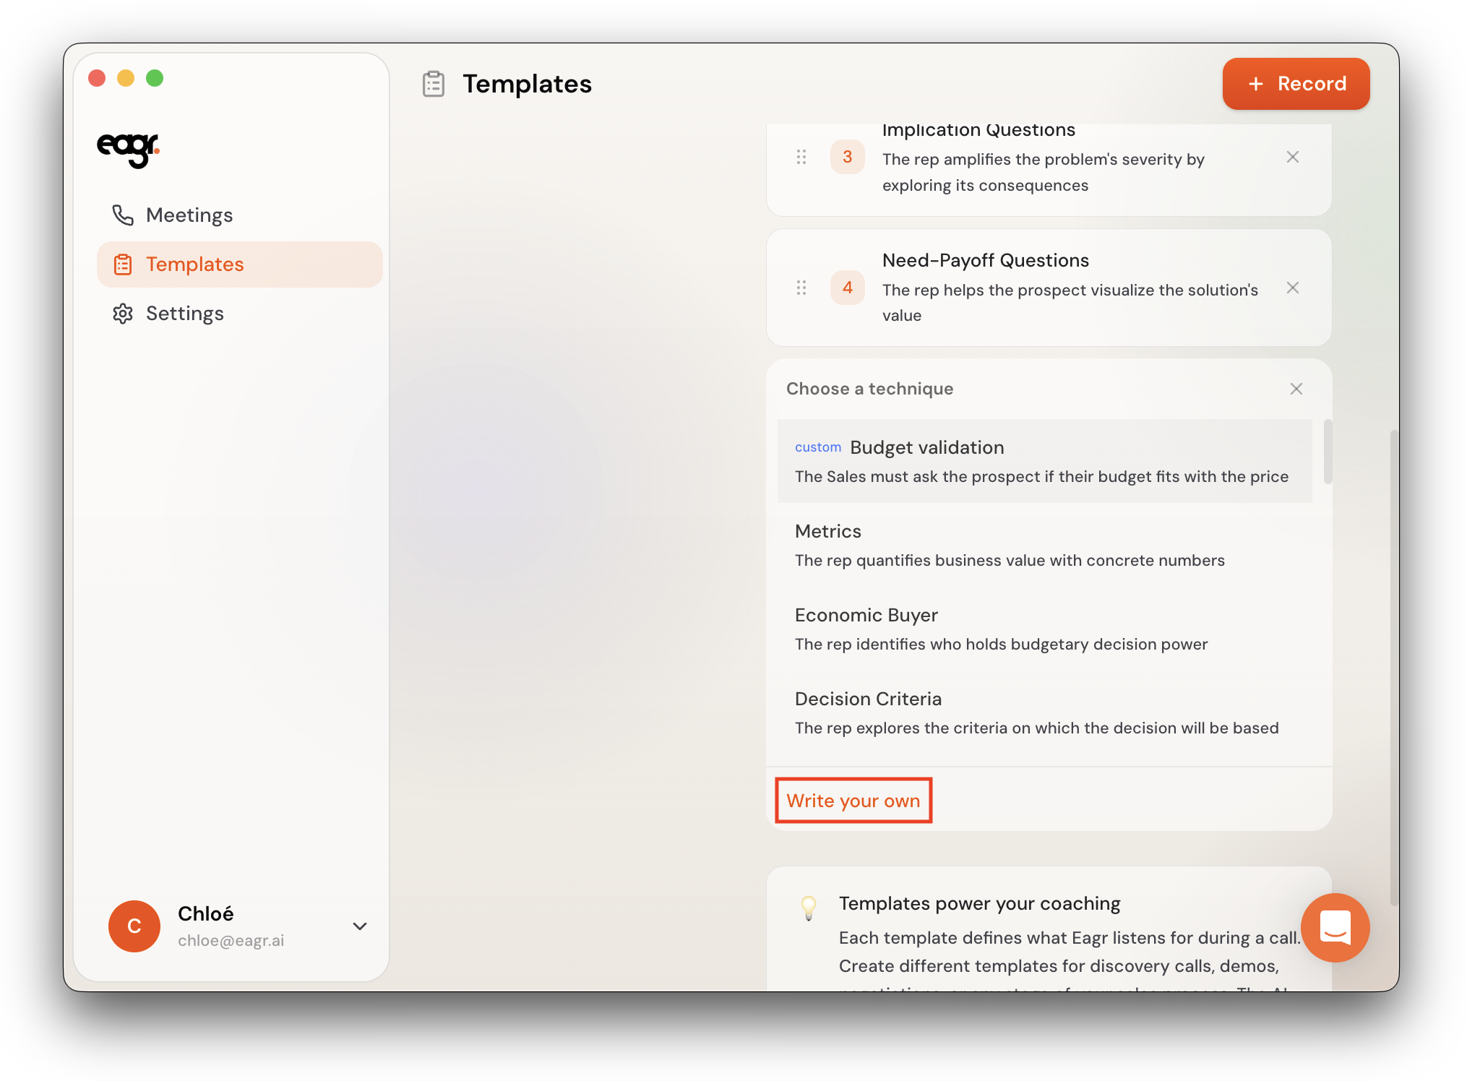Select the Templates sidebar item

(195, 264)
